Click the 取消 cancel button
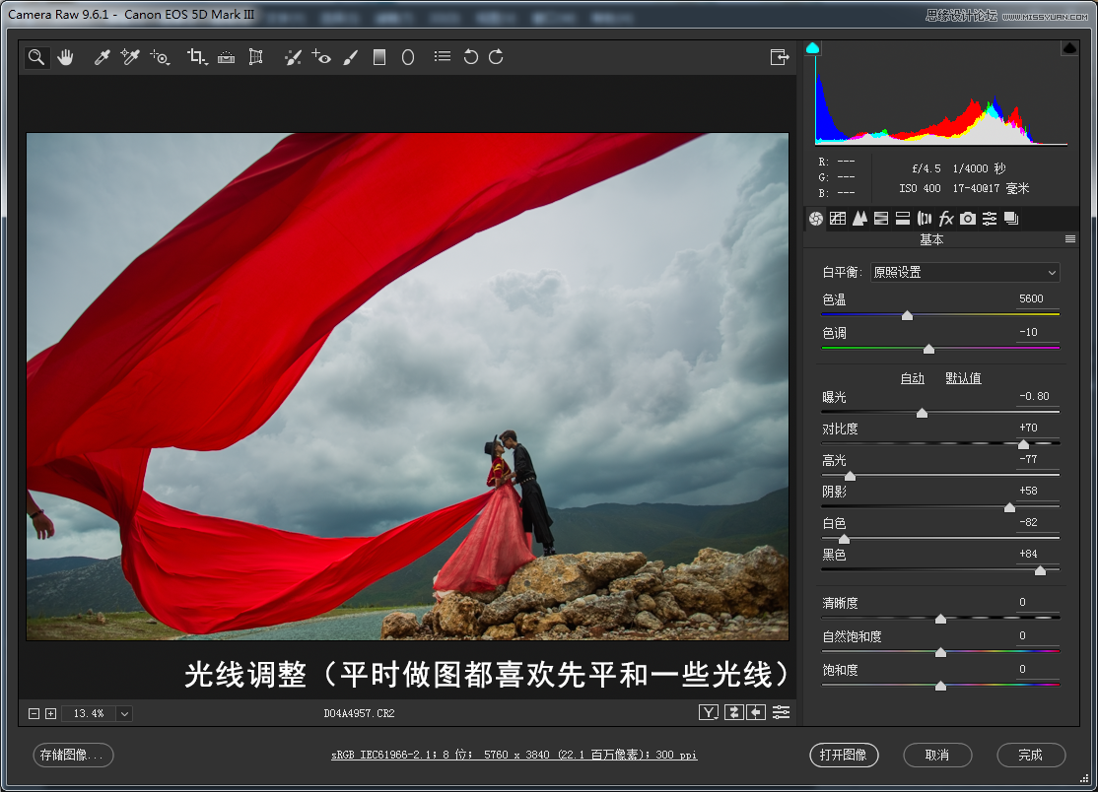 pyautogui.click(x=937, y=755)
